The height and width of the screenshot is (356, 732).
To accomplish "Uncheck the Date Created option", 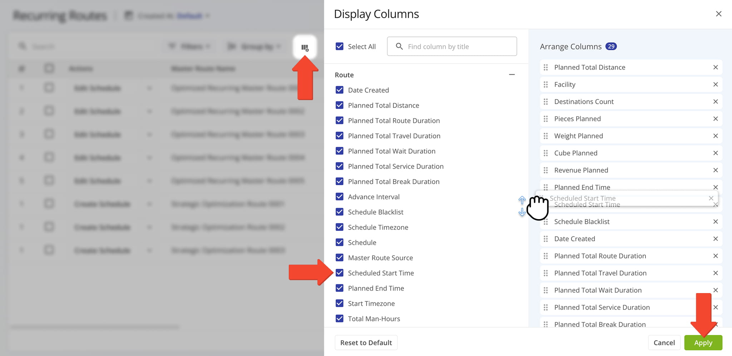I will point(339,90).
